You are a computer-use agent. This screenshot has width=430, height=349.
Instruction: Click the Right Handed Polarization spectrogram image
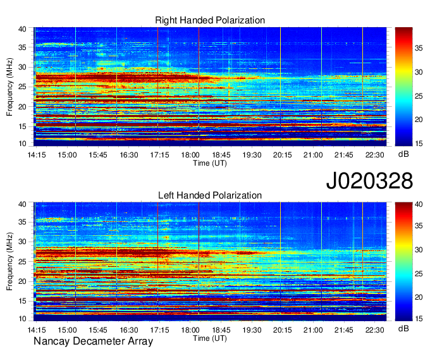tap(210, 87)
